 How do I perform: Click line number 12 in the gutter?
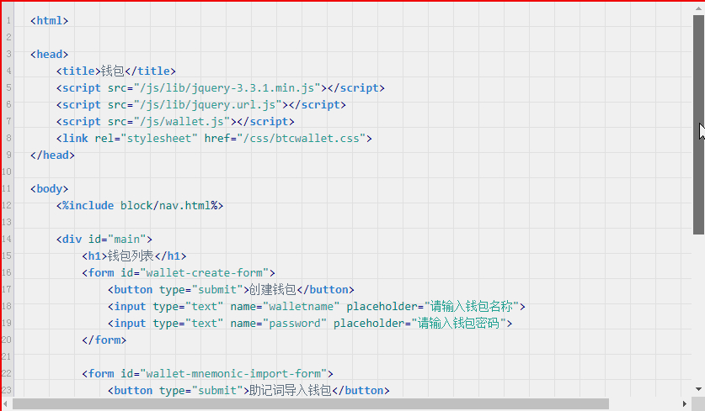click(8, 205)
